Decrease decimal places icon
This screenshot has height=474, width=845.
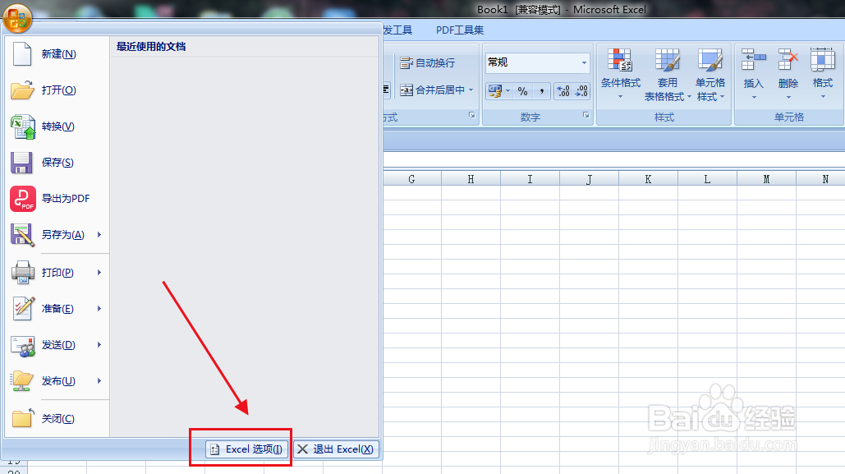point(581,91)
